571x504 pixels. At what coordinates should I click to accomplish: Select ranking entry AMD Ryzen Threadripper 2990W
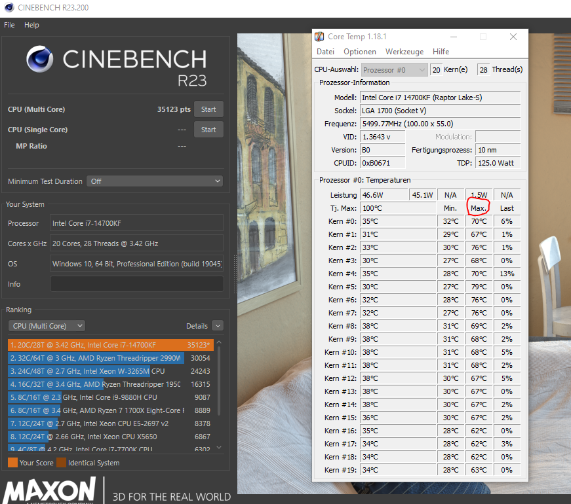tap(109, 358)
